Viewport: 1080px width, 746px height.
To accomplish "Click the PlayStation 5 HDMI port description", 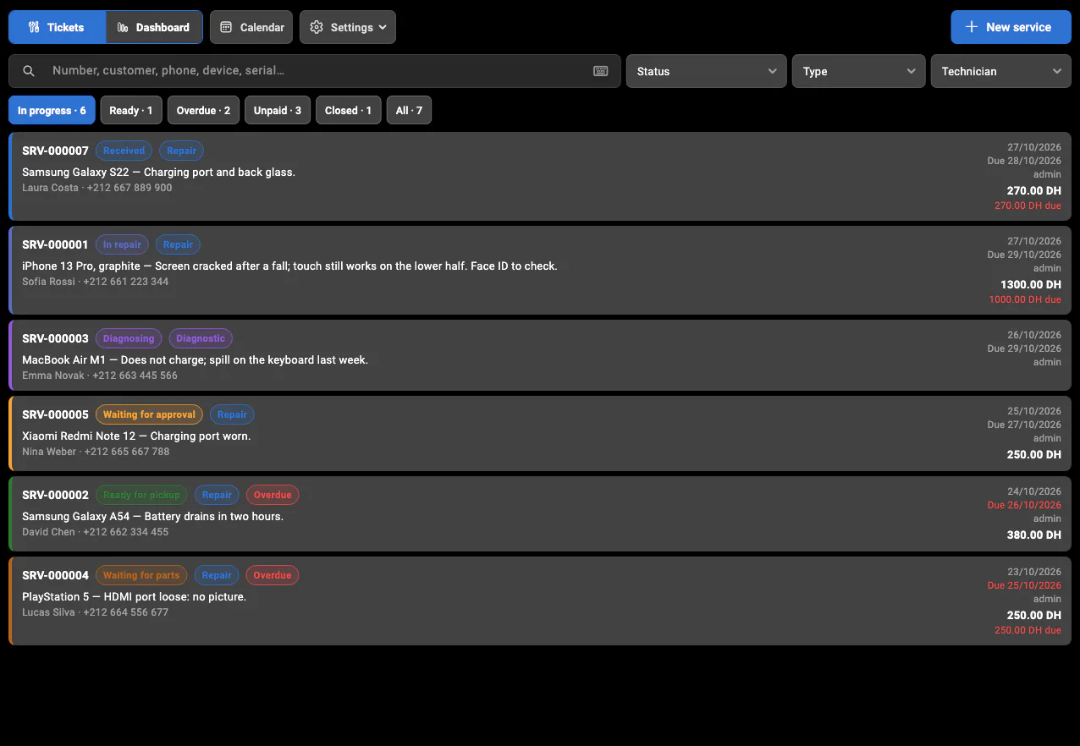I will pos(134,596).
